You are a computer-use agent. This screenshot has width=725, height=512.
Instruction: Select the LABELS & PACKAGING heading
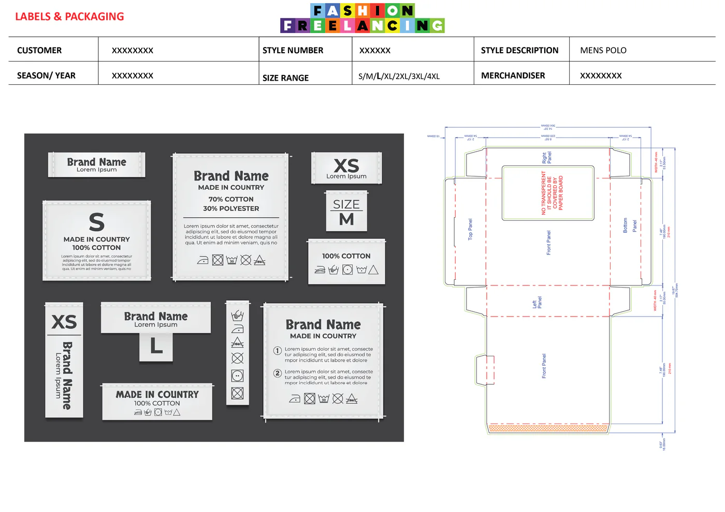69,17
